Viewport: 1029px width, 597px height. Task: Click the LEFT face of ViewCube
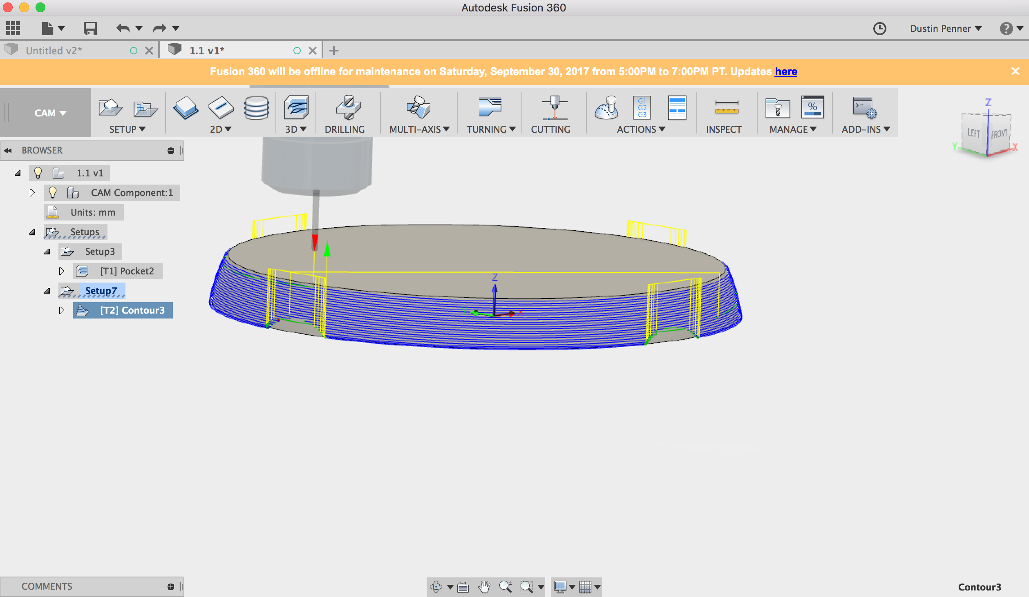click(x=974, y=133)
